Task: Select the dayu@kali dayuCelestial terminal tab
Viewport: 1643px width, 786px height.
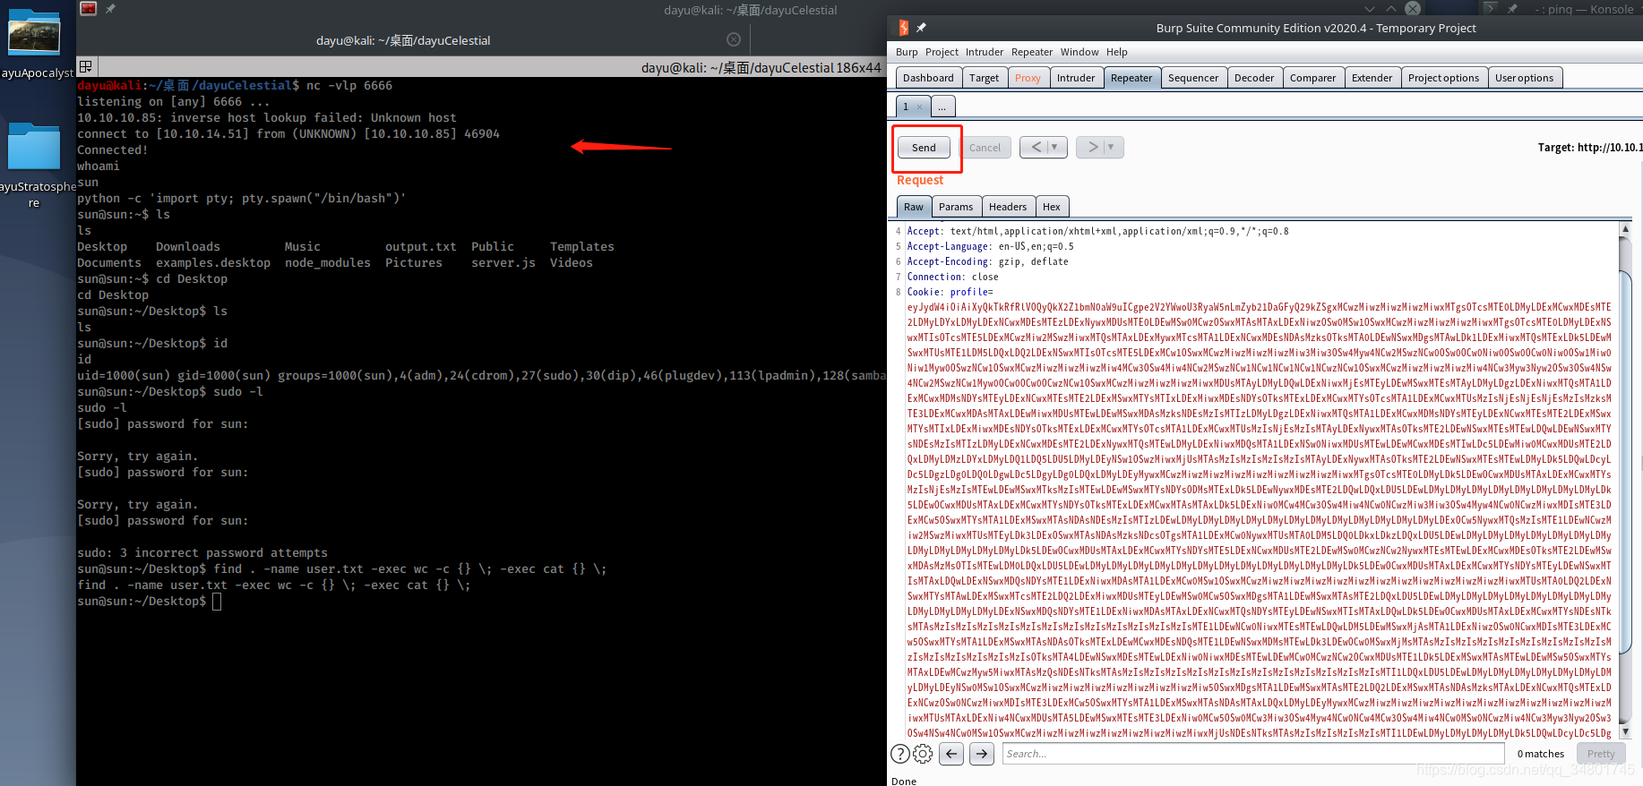Action: [x=403, y=40]
